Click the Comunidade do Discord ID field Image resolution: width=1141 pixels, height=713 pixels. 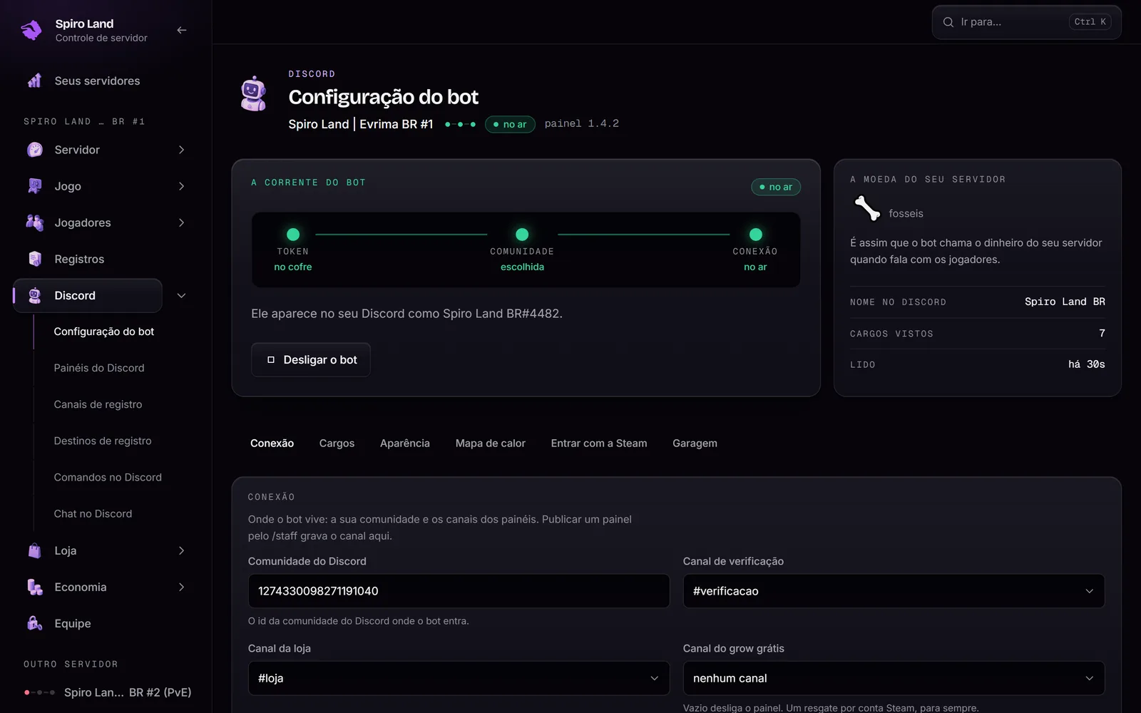tap(459, 591)
